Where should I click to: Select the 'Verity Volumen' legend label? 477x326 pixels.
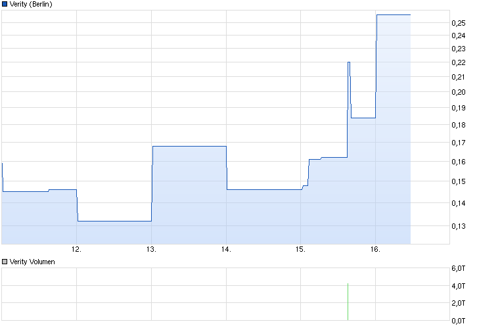pos(32,262)
